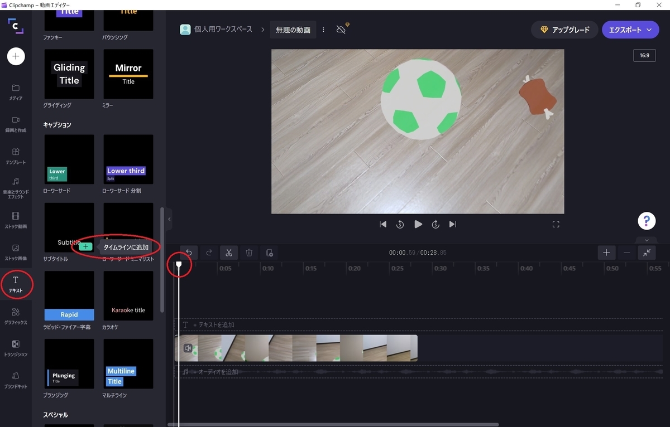670x427 pixels.
Task: Click the preview video canvas
Action: pos(418,131)
